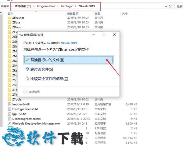The width and height of the screenshot is (183, 147).
Task: Open the Fix source folder link
Action: pyautogui.click(x=48, y=43)
